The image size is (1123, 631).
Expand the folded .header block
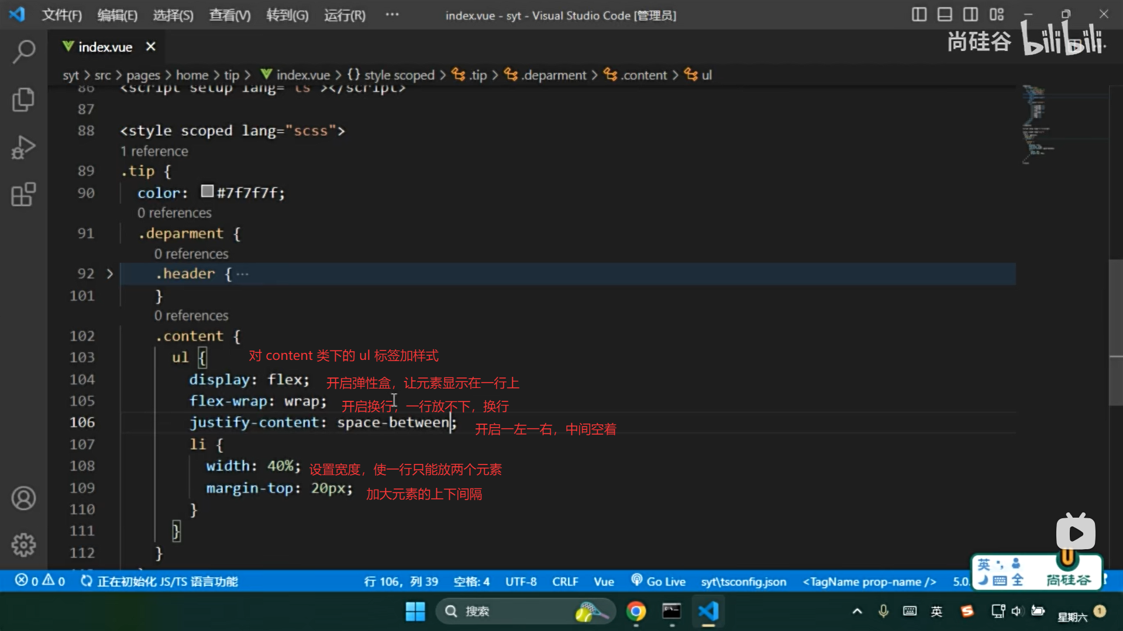coord(109,273)
